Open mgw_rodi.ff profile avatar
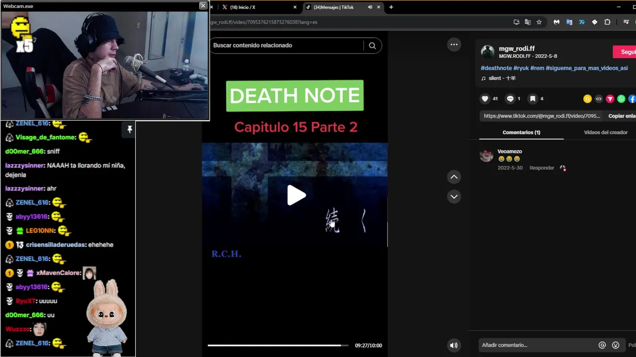This screenshot has height=357, width=636. coord(488,52)
